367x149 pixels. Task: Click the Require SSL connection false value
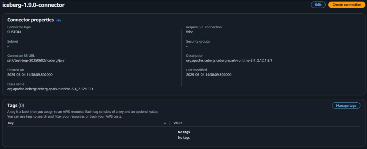(x=190, y=32)
